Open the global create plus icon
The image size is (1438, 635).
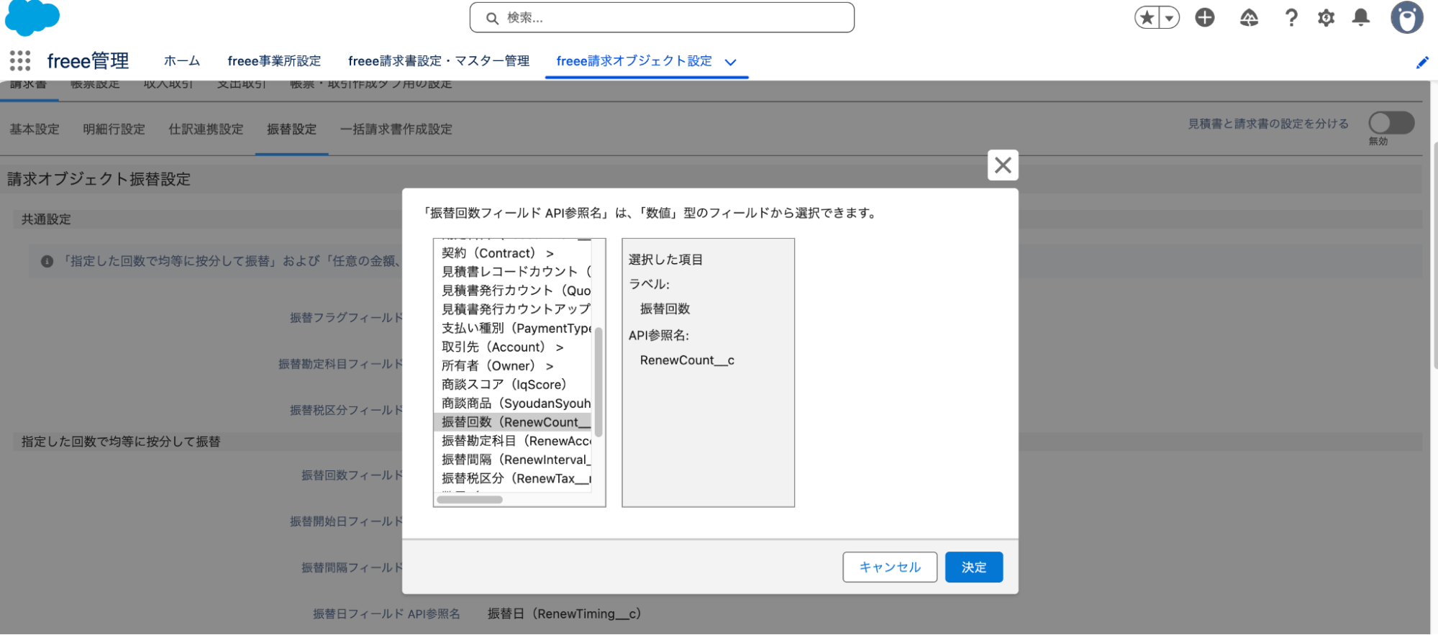click(1205, 17)
